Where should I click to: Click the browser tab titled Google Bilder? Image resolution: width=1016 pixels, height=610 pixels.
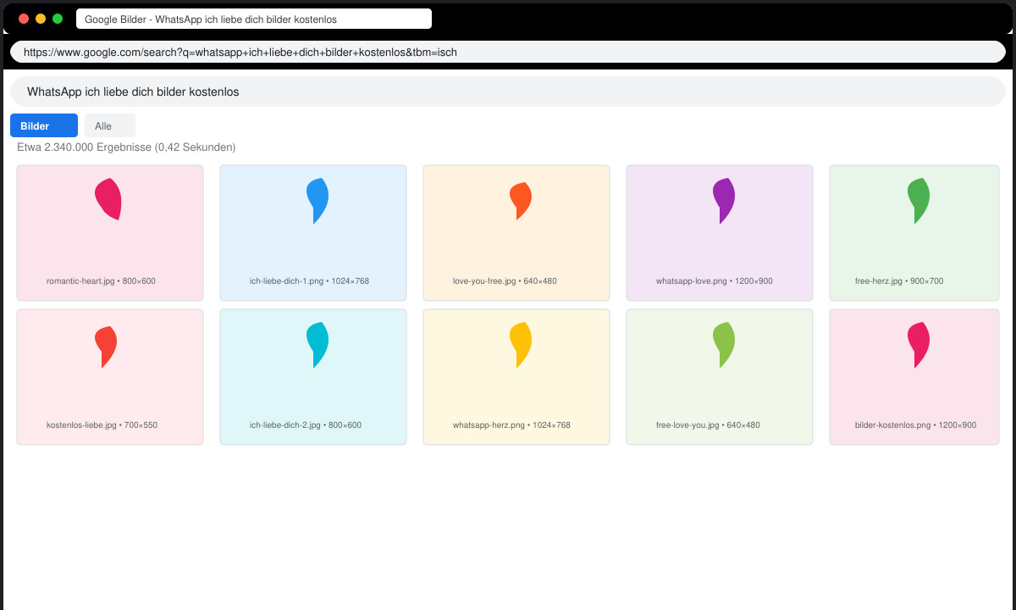254,19
